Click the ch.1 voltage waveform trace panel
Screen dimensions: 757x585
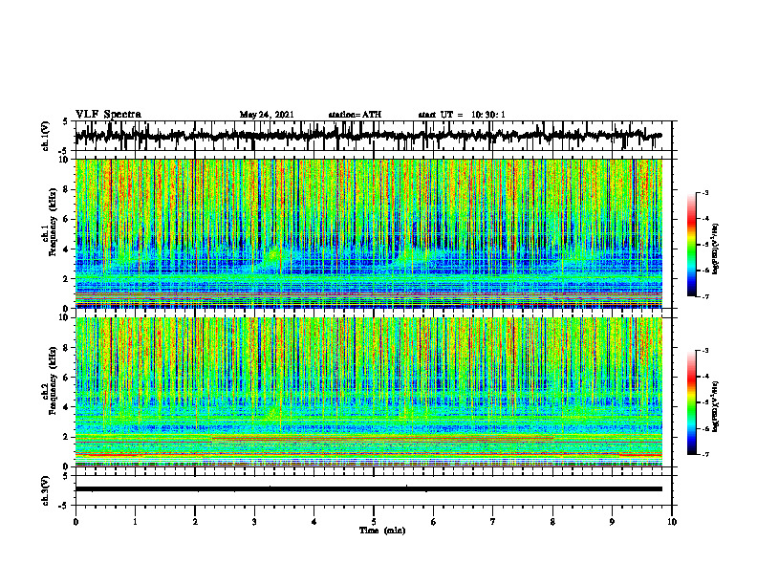[374, 136]
